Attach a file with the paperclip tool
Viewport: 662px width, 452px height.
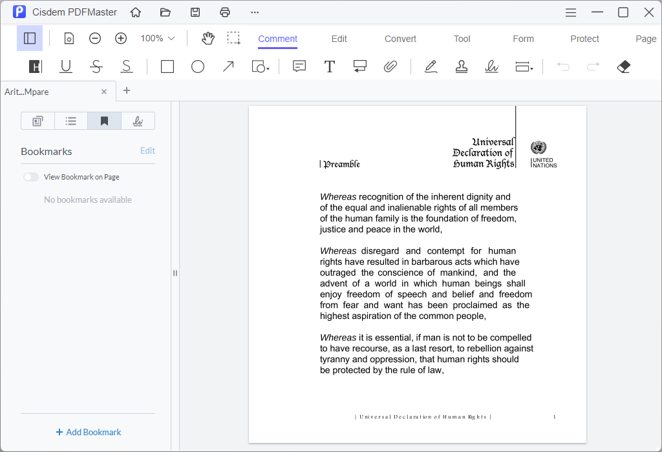(x=390, y=67)
